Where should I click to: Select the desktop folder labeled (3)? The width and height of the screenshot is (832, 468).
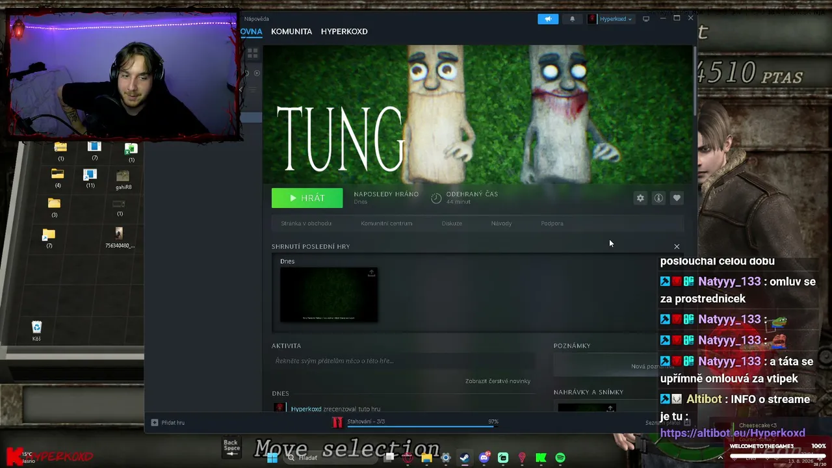pos(54,208)
